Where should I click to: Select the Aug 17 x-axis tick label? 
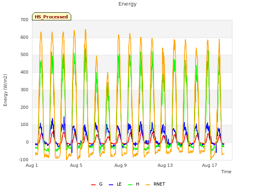pyautogui.click(x=210, y=165)
